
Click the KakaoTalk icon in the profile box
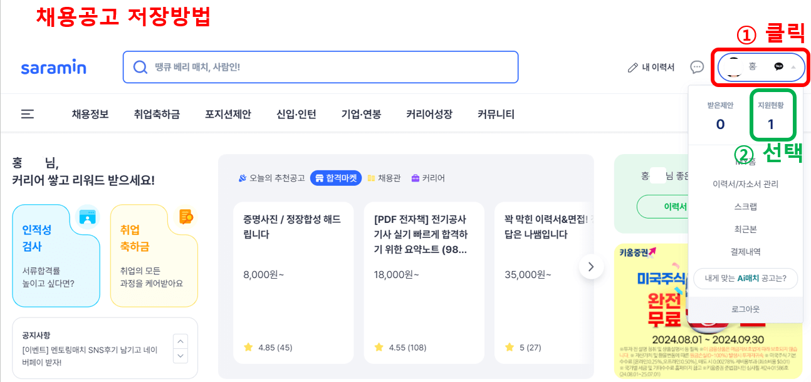778,66
